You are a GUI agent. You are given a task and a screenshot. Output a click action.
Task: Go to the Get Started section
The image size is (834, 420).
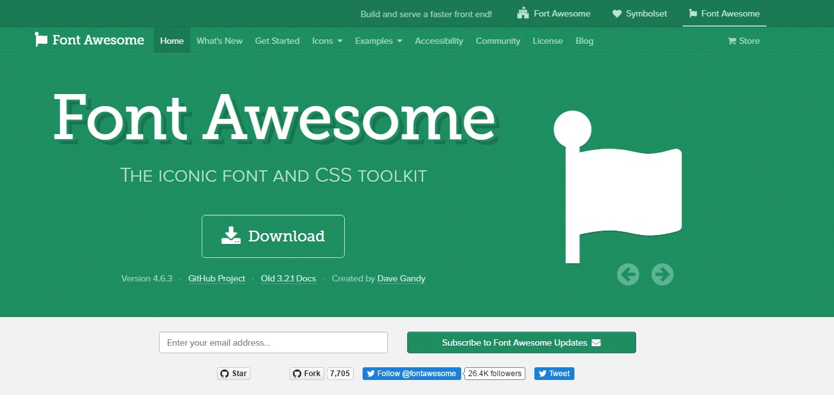[277, 41]
